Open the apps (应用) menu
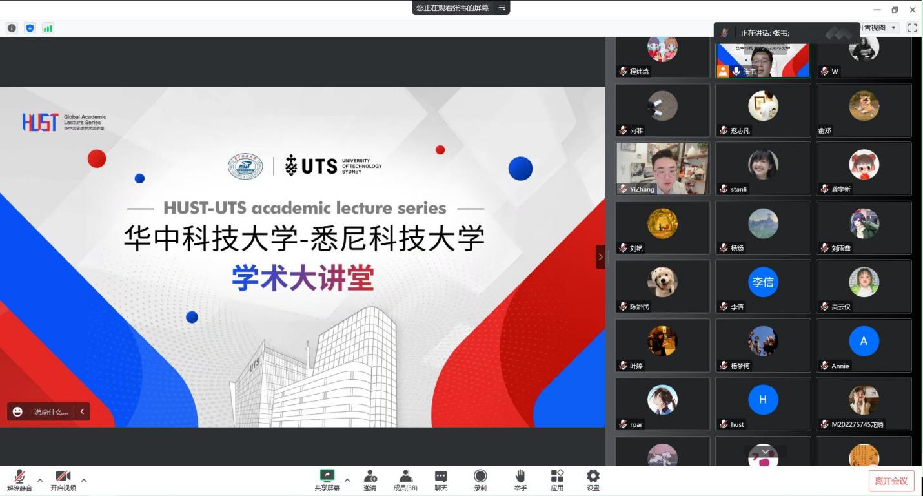923x496 pixels. tap(557, 480)
